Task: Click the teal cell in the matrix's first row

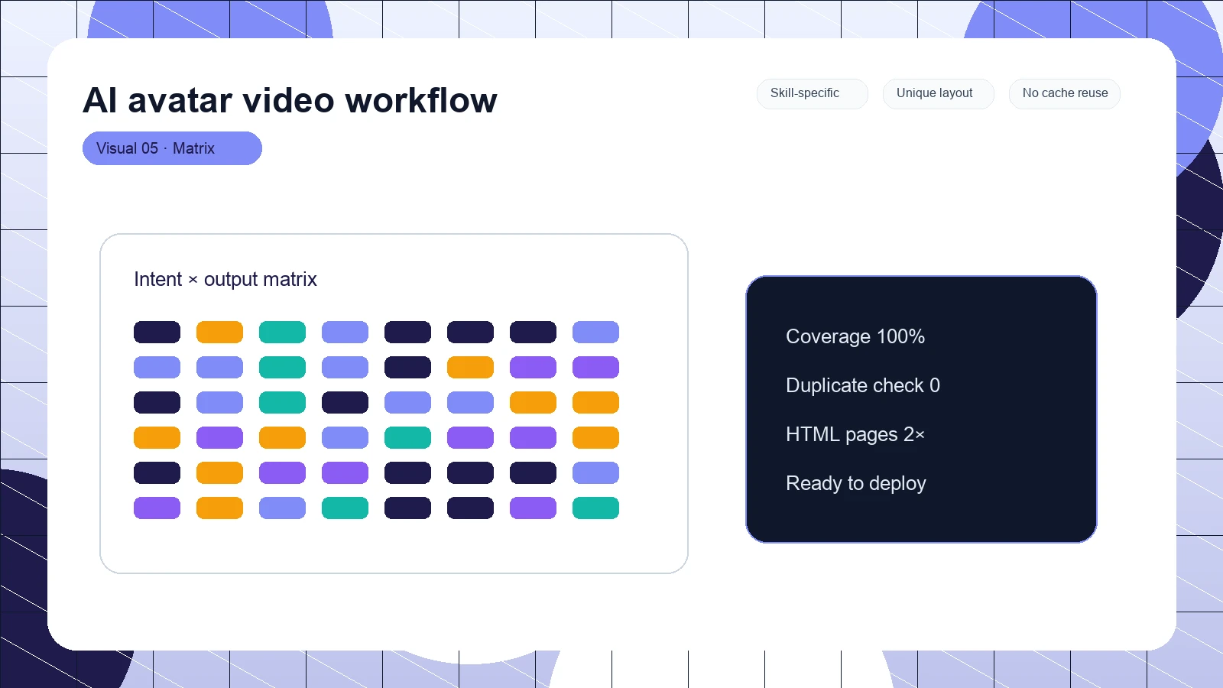Action: [282, 333]
